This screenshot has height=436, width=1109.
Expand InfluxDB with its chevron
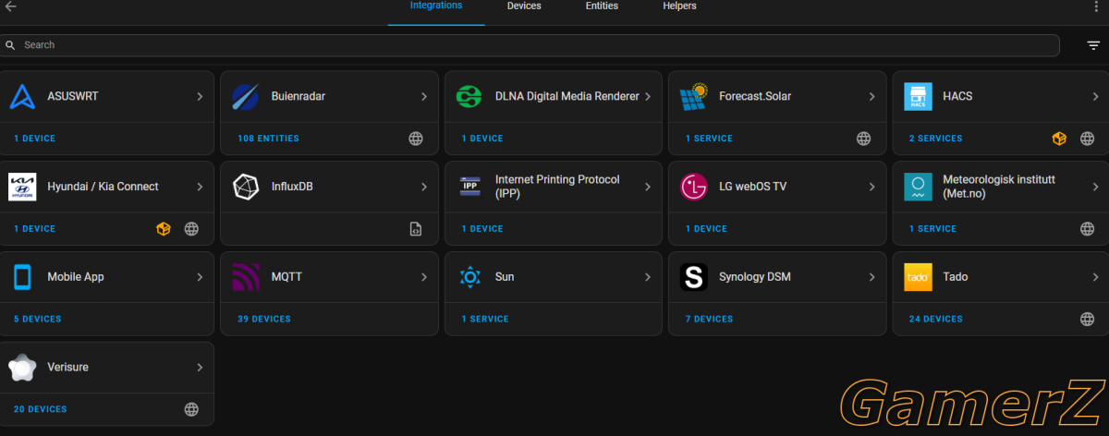coord(424,187)
